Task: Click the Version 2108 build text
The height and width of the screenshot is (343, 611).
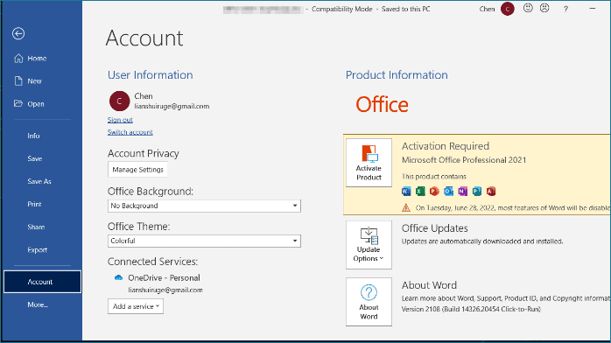Action: [471, 309]
